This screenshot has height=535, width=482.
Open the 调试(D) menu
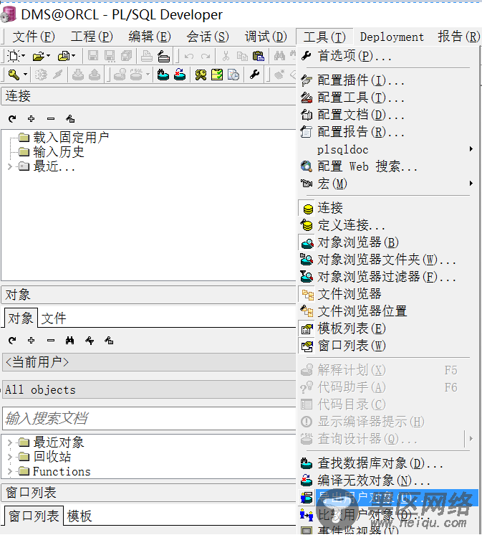pos(266,37)
